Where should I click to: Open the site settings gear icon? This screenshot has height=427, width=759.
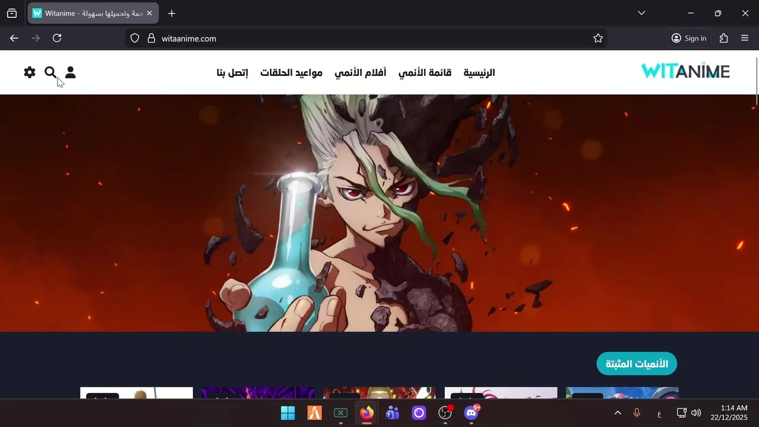(30, 72)
